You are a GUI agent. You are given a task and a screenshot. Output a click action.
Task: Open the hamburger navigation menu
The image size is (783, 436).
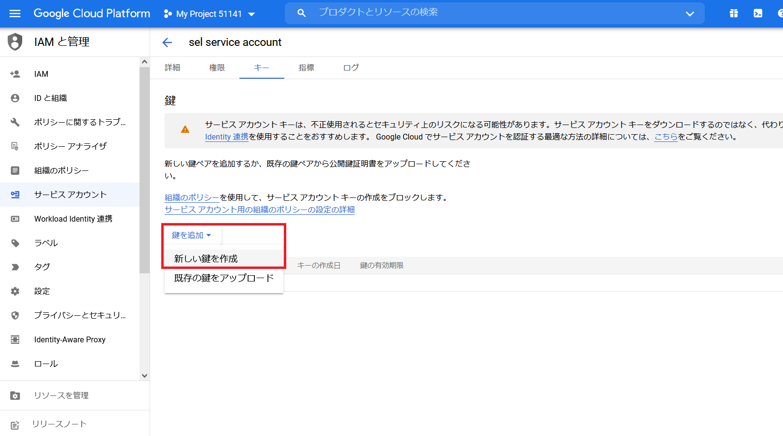click(x=15, y=14)
